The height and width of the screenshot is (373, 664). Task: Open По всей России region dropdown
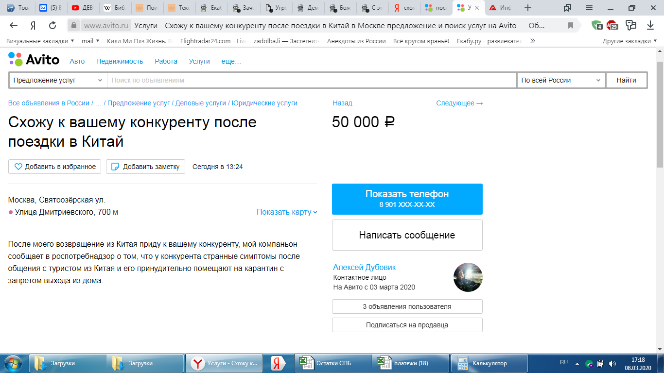coord(561,80)
